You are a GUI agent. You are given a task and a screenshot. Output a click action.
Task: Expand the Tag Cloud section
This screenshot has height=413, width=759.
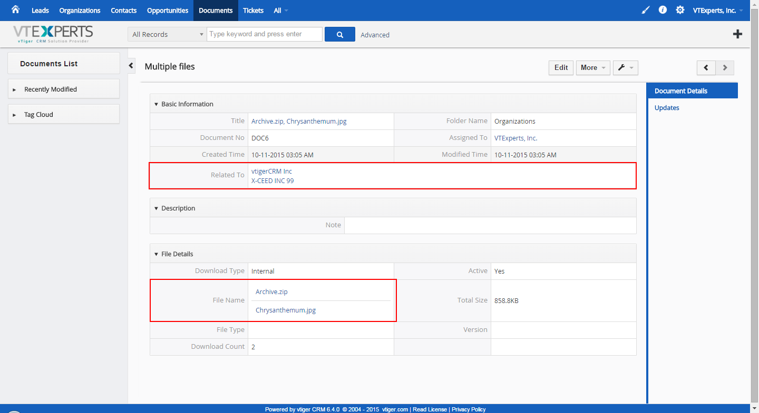pos(64,114)
